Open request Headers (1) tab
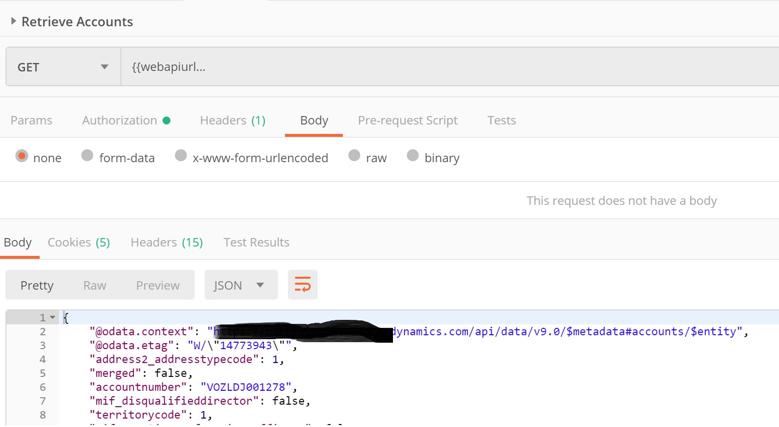This screenshot has width=779, height=427. click(232, 121)
